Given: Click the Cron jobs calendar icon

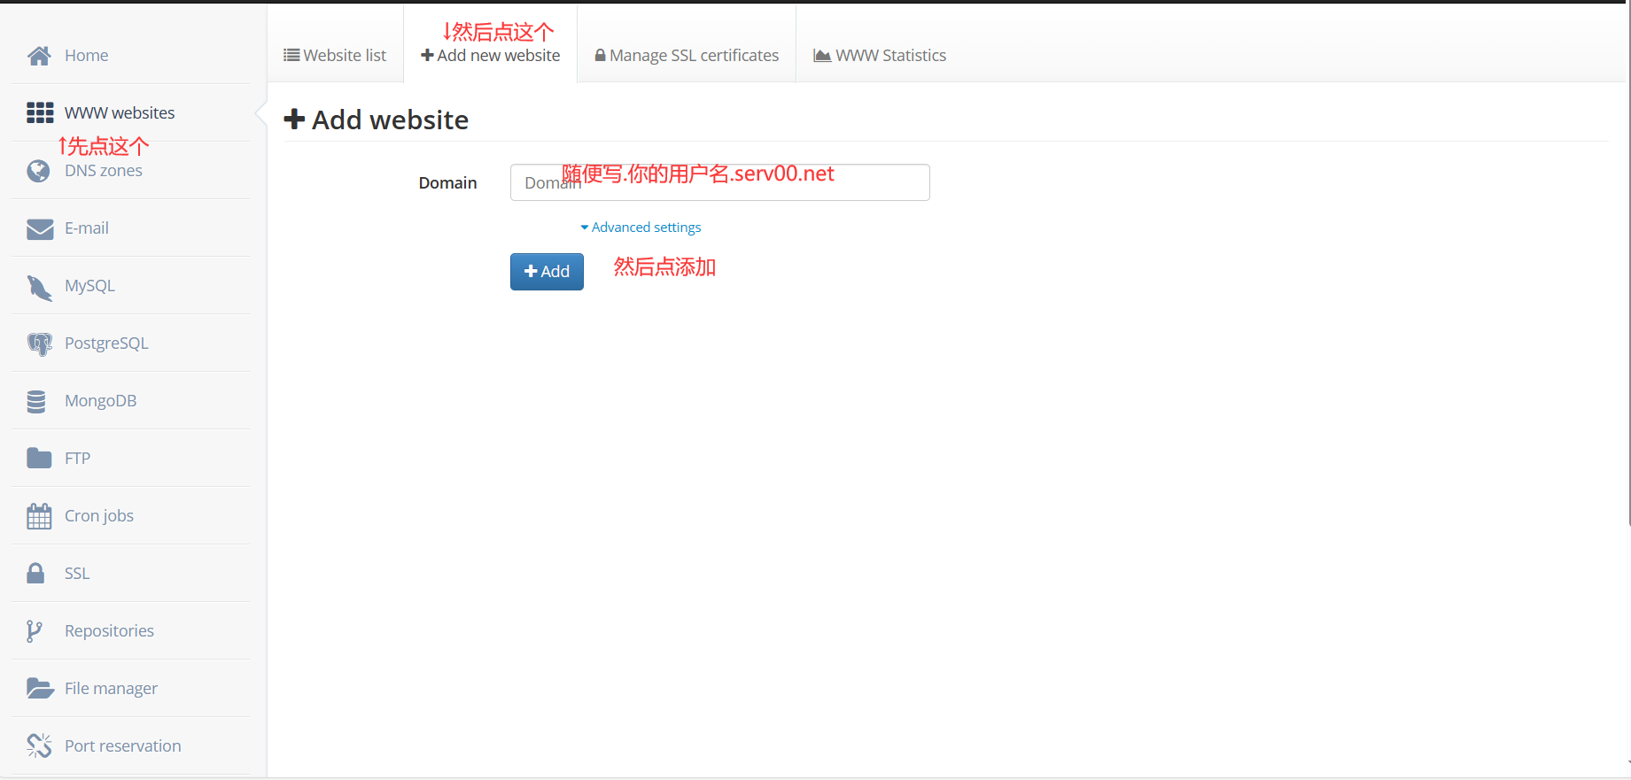Looking at the screenshot, I should click(39, 516).
